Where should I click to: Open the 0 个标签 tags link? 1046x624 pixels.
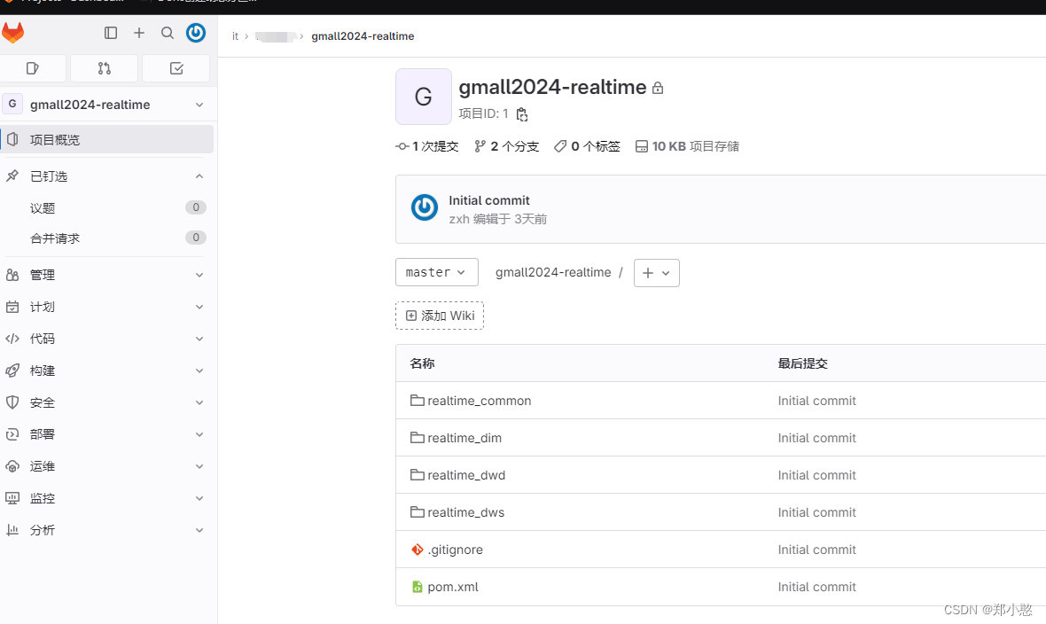click(587, 146)
